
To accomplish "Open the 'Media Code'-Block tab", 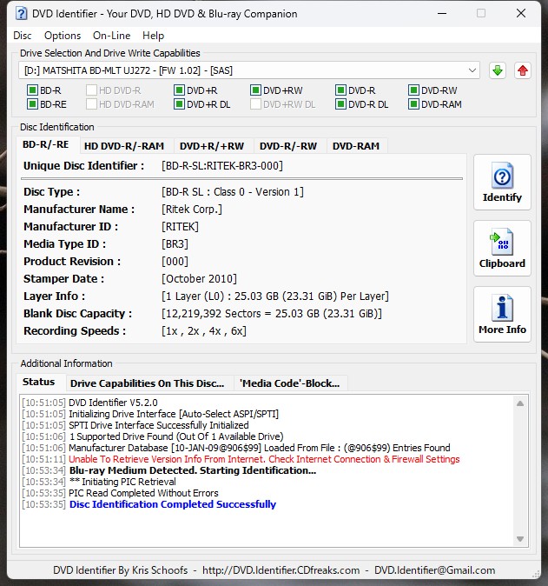I will click(x=290, y=383).
